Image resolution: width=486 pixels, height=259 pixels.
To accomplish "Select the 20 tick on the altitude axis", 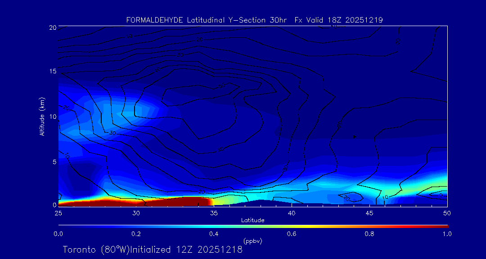I will (x=52, y=27).
